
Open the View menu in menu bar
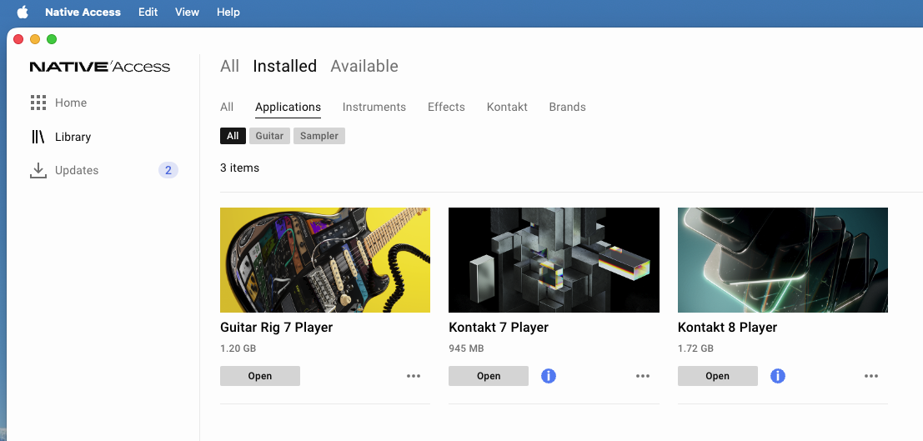click(x=187, y=12)
